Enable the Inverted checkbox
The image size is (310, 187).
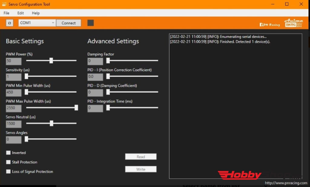tap(8, 153)
